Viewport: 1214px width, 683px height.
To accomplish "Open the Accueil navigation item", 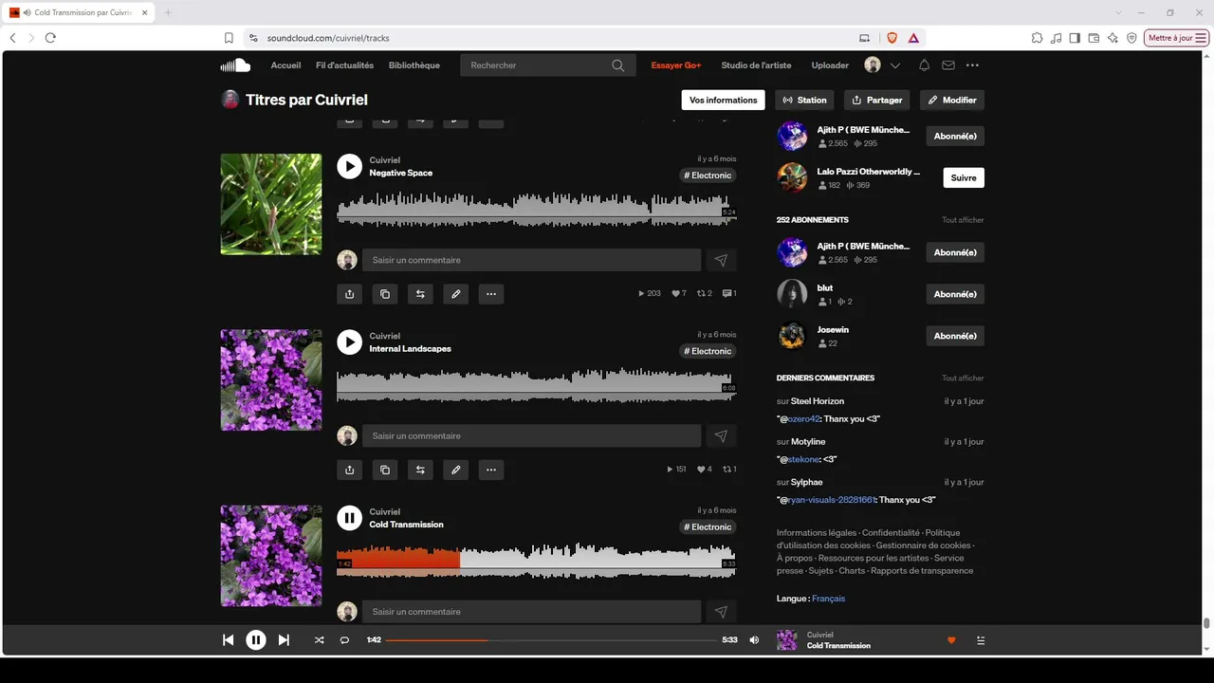I will pyautogui.click(x=285, y=65).
